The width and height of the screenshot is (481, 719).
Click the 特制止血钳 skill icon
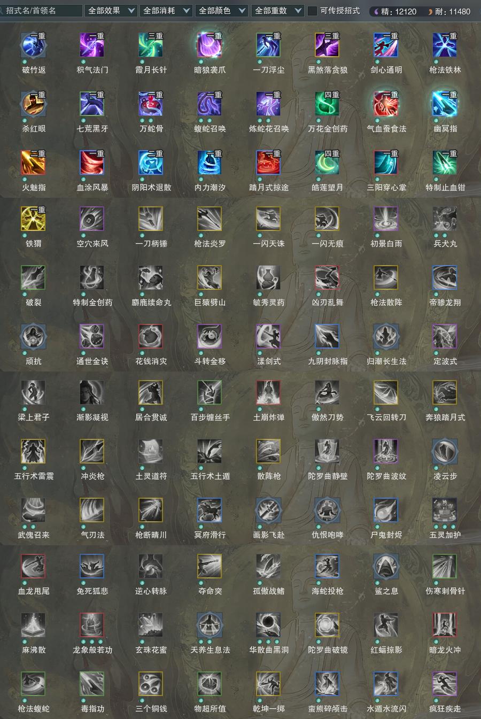[445, 163]
